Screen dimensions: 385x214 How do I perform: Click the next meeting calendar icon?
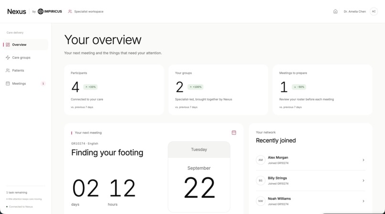[x=234, y=132]
